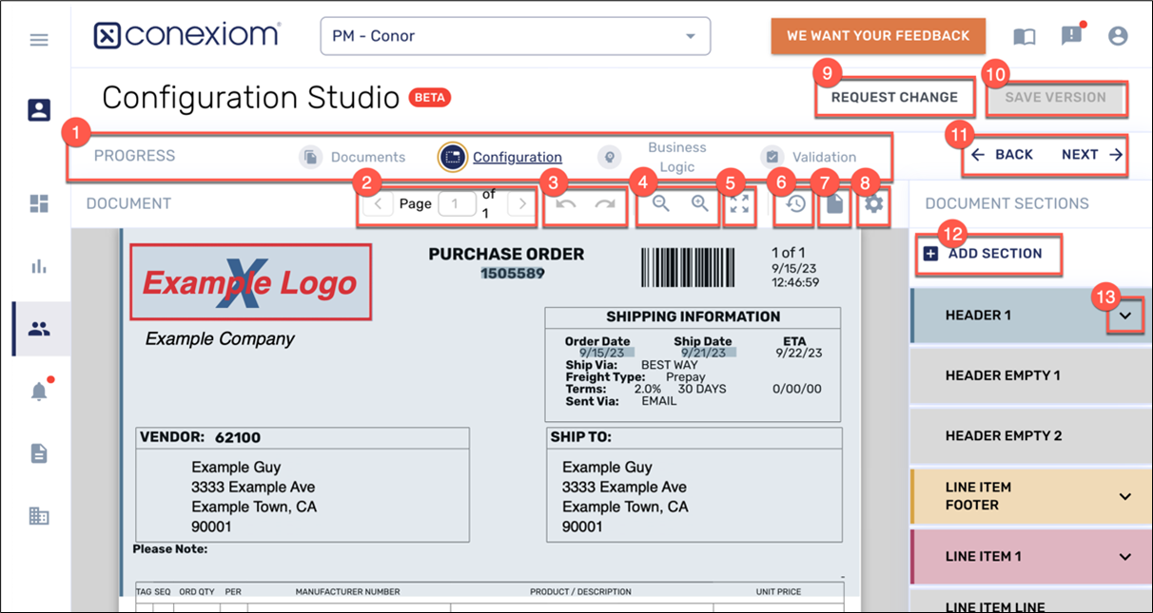1153x613 pixels.
Task: Select the bar chart reports icon in the sidebar
Action: (38, 266)
